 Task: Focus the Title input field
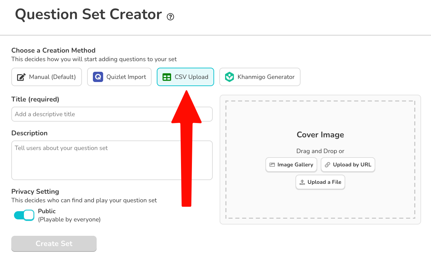click(112, 114)
